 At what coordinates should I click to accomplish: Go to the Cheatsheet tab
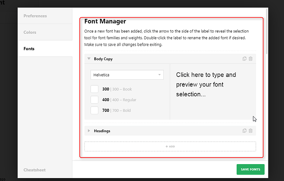(35, 170)
